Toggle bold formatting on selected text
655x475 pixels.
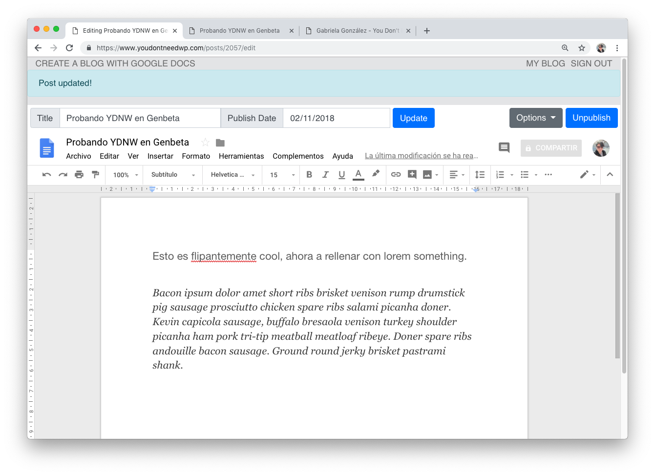309,174
